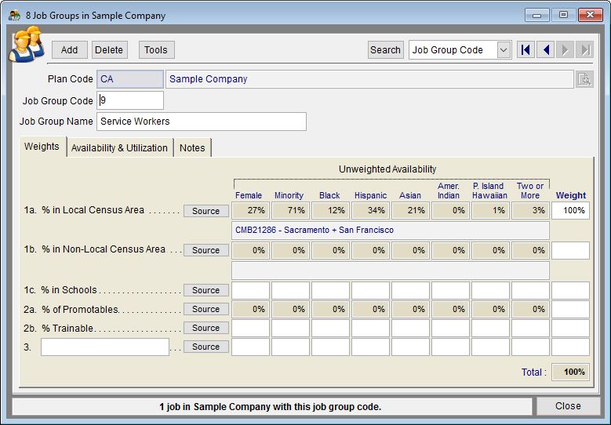Open the Notes tab
611x425 pixels.
[x=192, y=147]
